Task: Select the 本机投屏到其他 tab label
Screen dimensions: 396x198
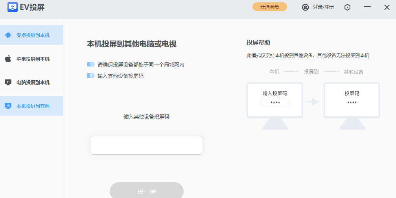Action: tap(33, 106)
